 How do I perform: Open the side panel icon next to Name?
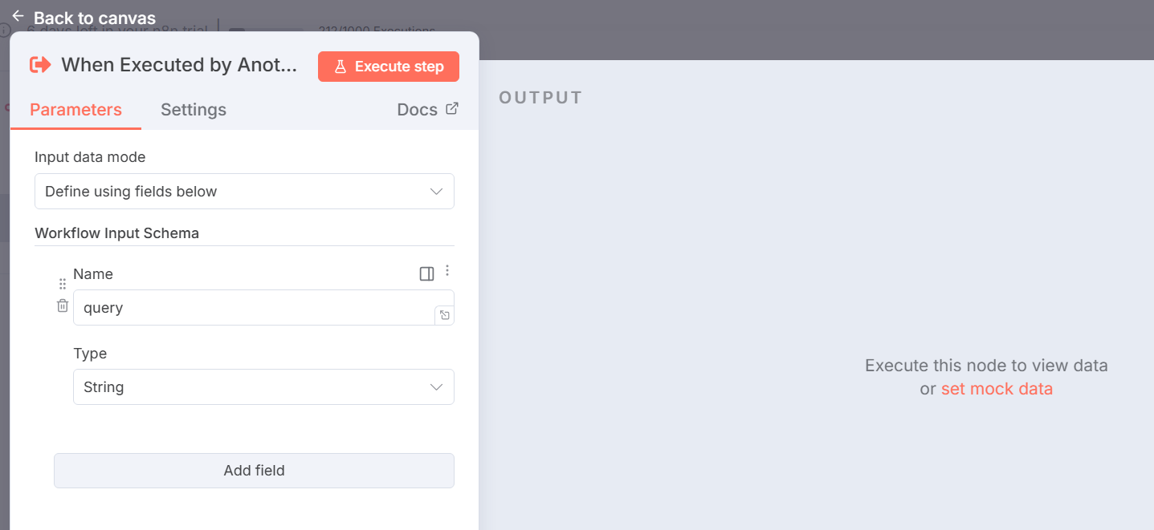pos(426,274)
